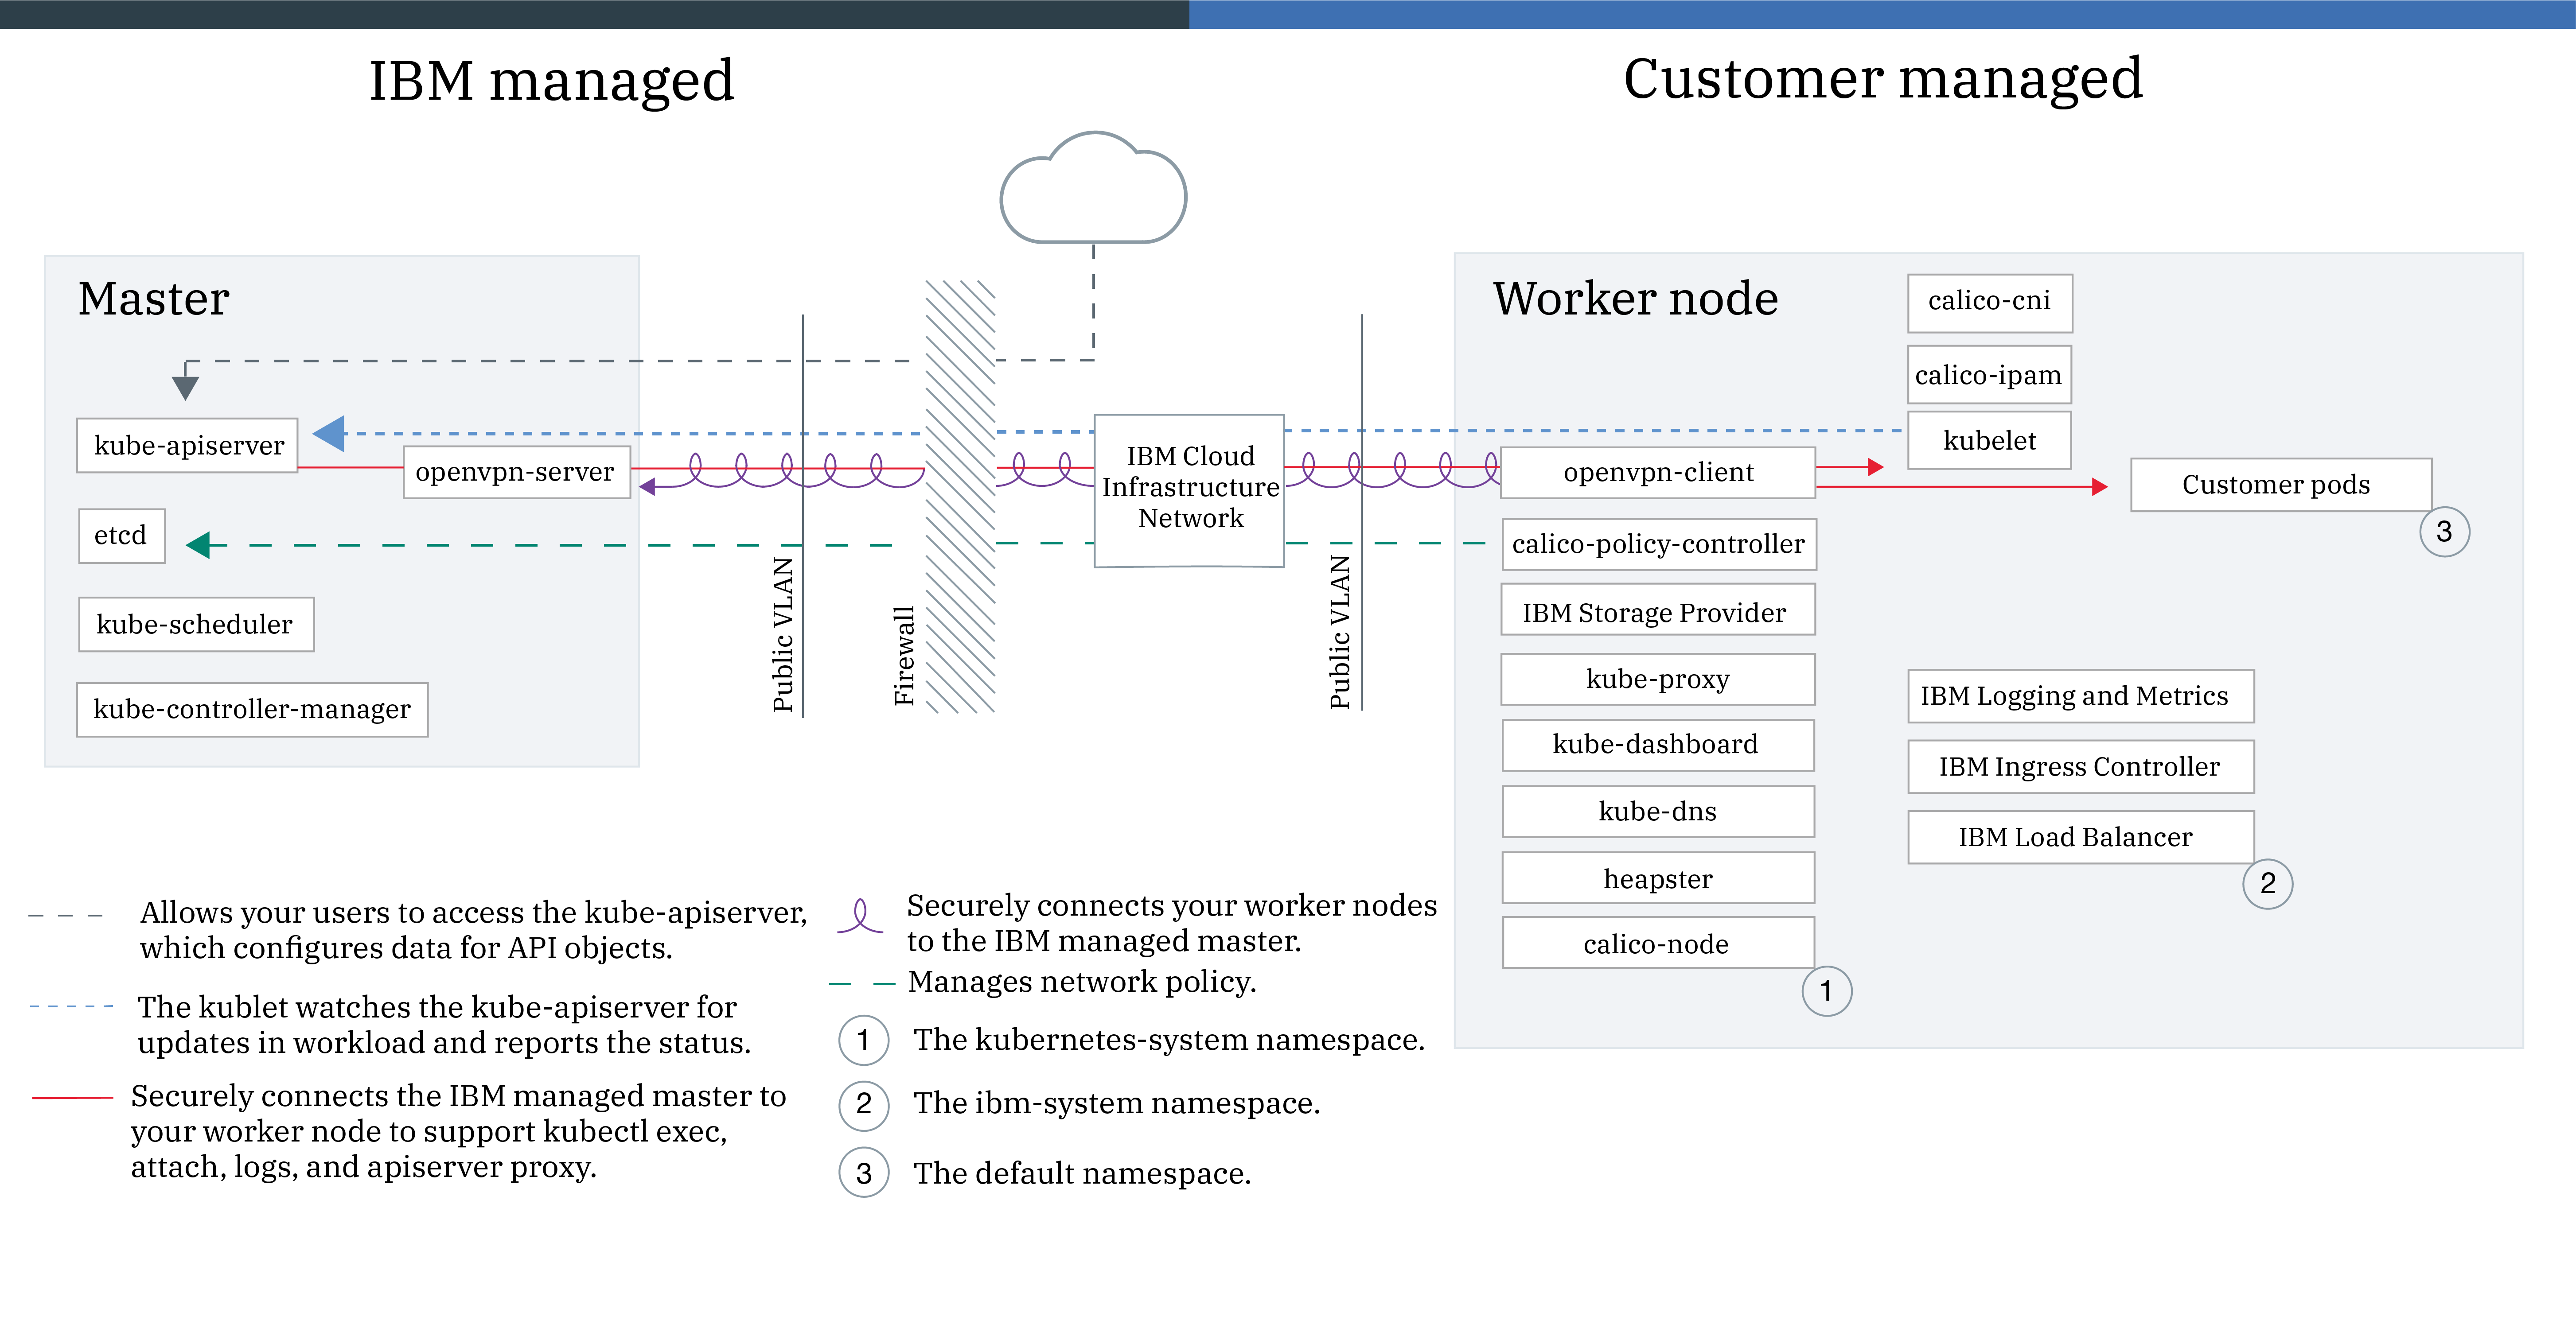Click 'The ibm-system namespace.' legend text
Image resolution: width=2576 pixels, height=1328 pixels.
(1117, 1104)
